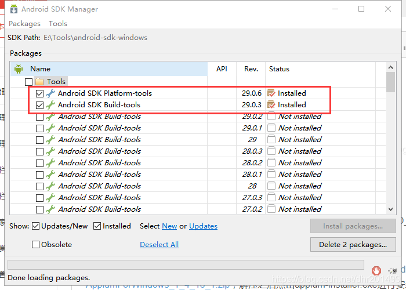Check Build-tools 28.0.3 checkbox

pyautogui.click(x=39, y=151)
